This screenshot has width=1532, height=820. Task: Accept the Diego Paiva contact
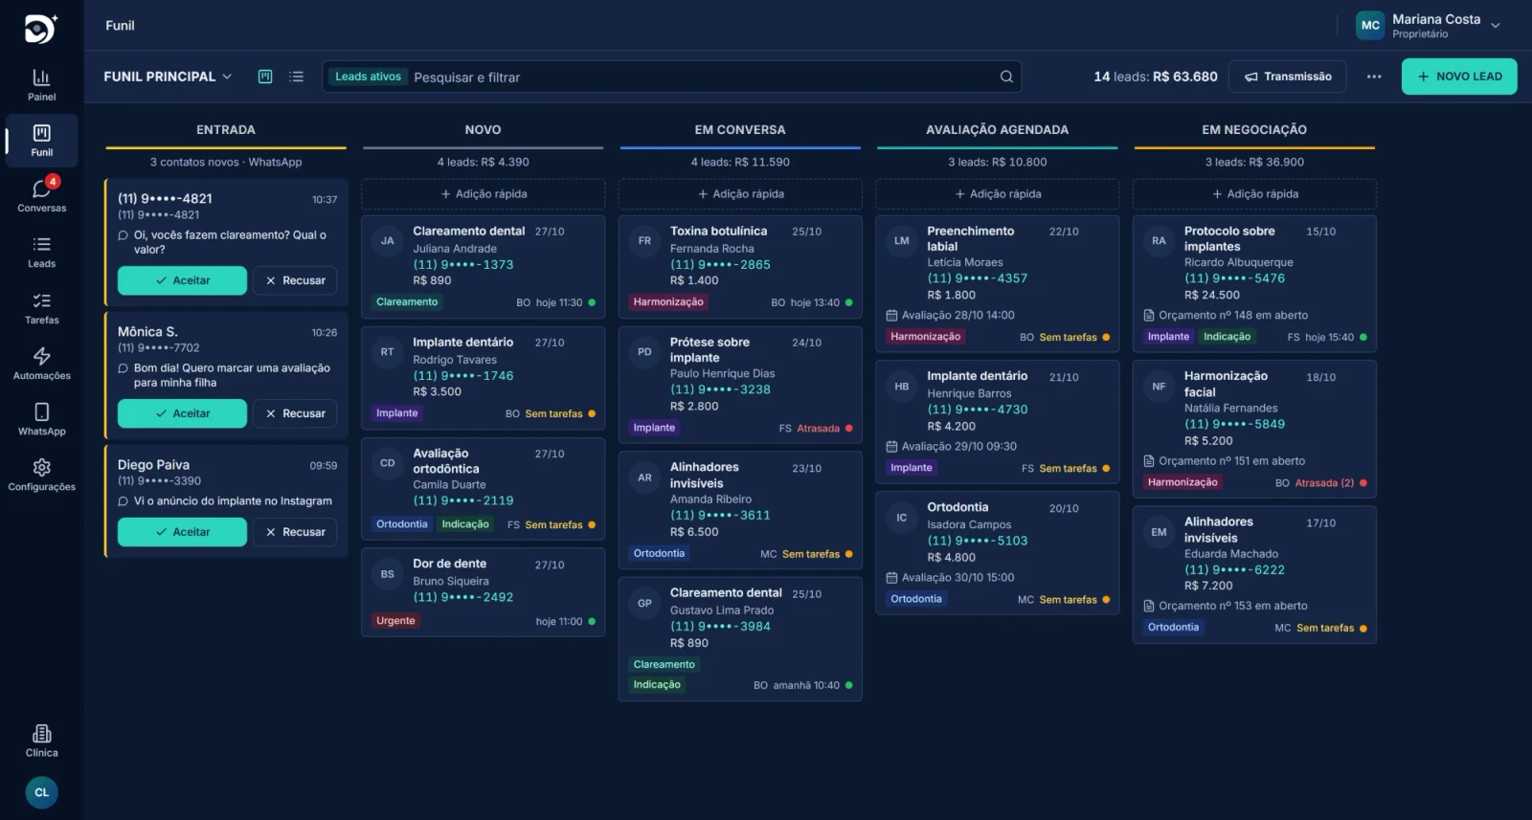(x=182, y=532)
